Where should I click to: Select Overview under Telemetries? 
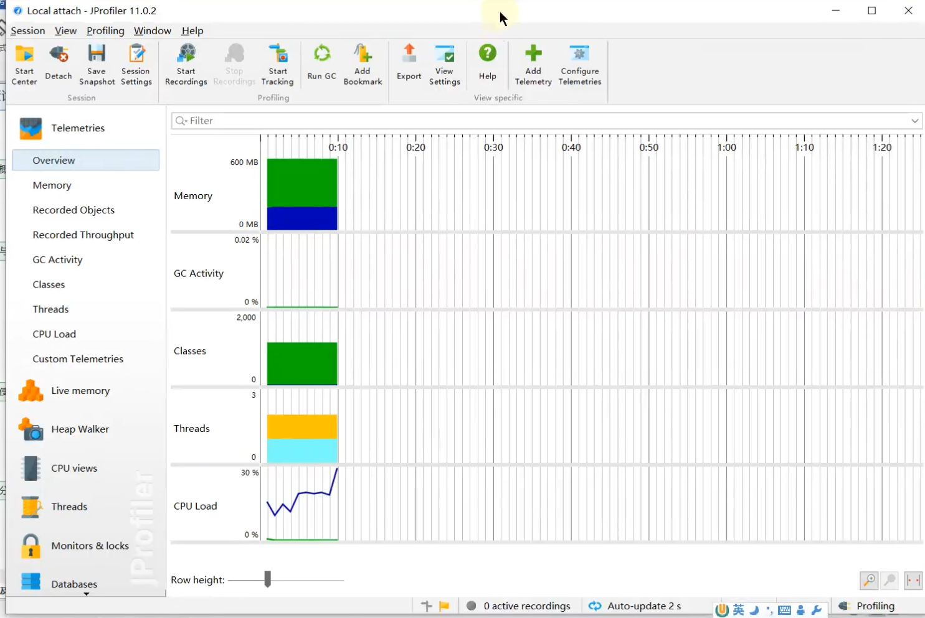point(86,161)
